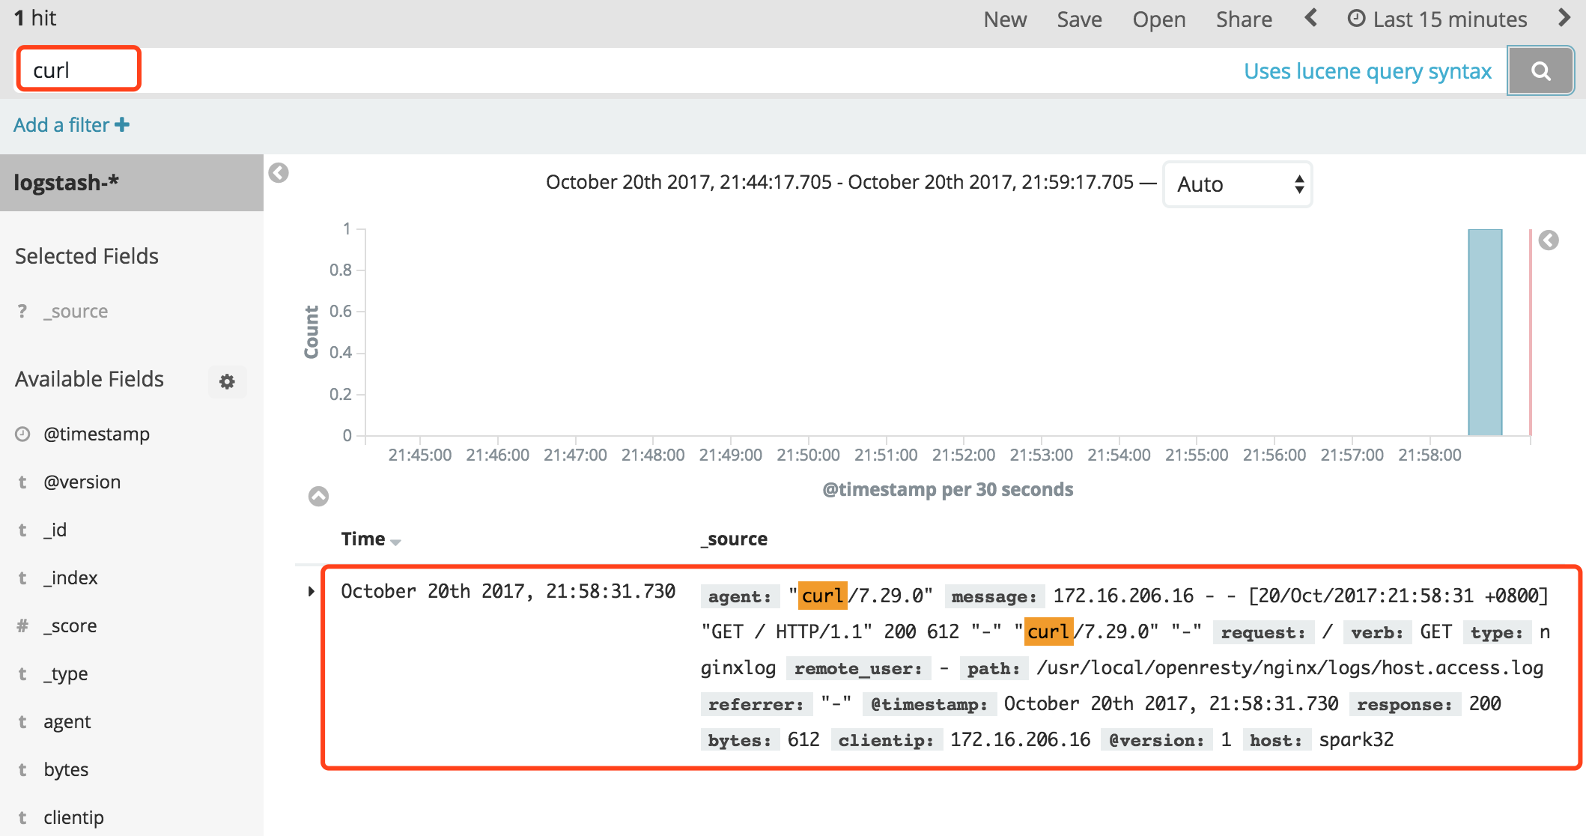The width and height of the screenshot is (1586, 836).
Task: Open Last 15 minutes time picker
Action: [x=1438, y=19]
